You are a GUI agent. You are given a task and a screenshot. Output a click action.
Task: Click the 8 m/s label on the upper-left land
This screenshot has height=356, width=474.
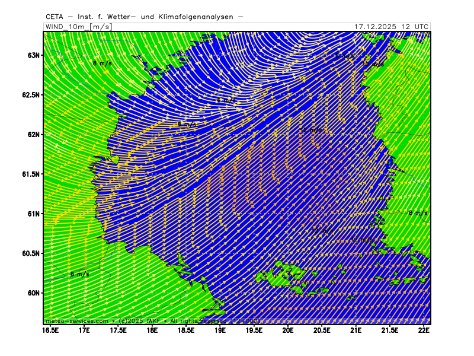102,63
